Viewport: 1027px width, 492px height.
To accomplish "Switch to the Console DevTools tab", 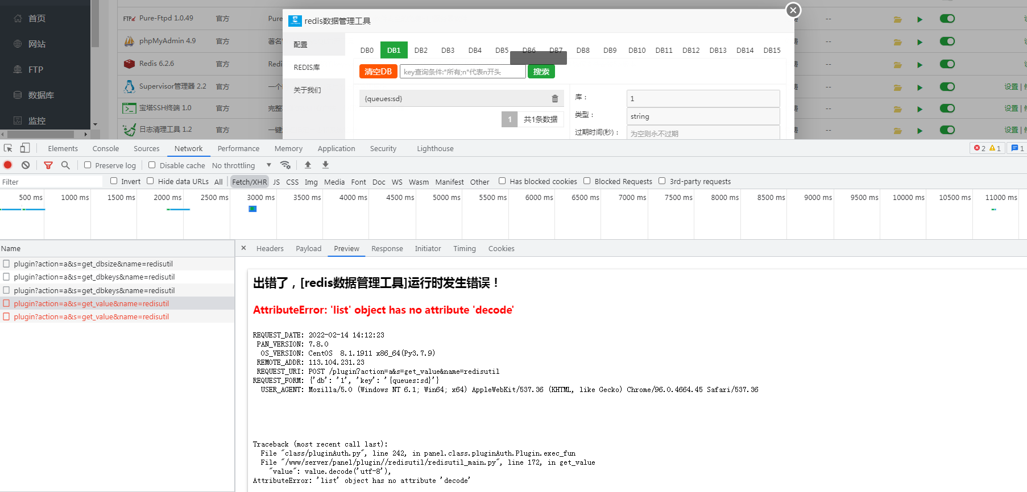I will tap(106, 148).
